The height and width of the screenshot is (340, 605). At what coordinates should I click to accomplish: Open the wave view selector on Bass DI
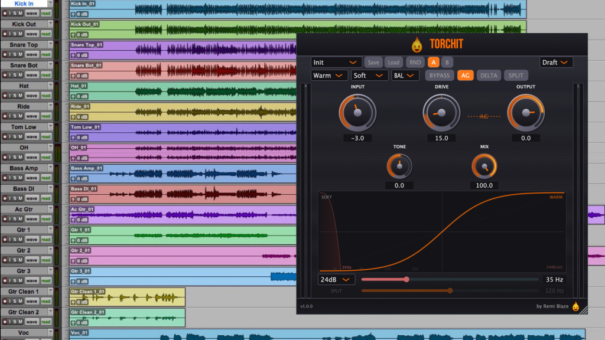[32, 198]
